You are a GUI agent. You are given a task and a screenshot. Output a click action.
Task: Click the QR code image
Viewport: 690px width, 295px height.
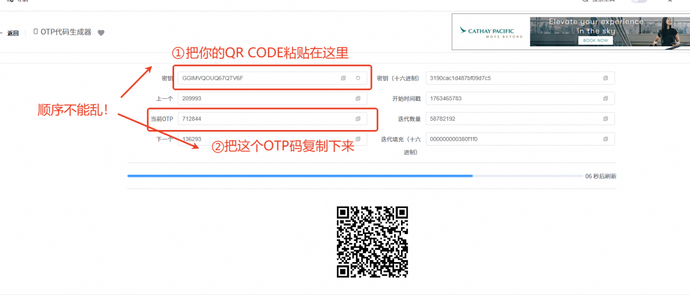coord(372,242)
